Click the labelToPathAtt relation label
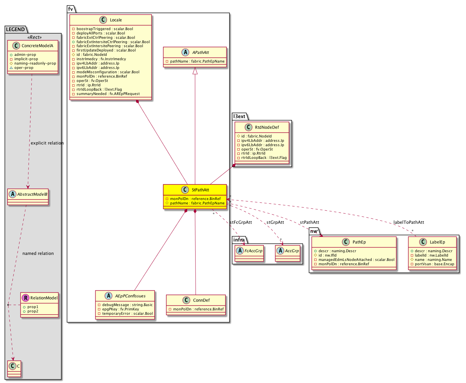466x383 pixels. [x=409, y=222]
